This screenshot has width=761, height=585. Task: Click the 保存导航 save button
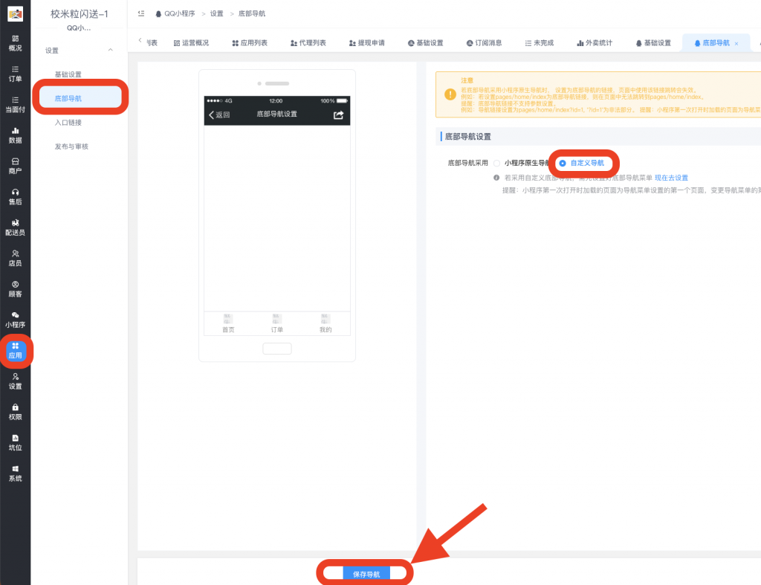(365, 572)
